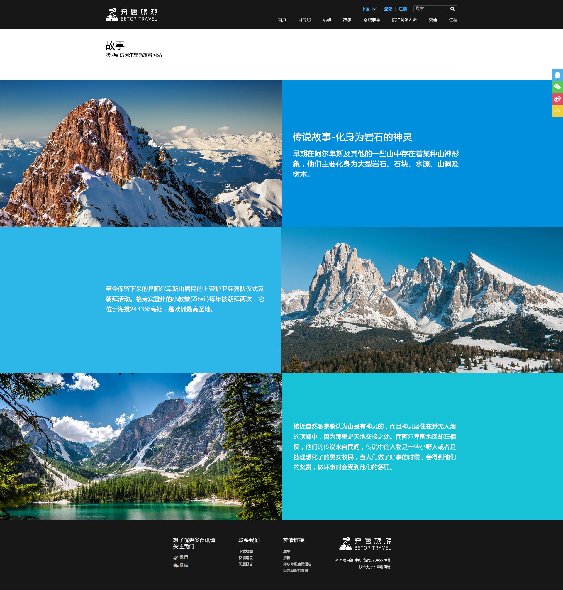Share page via the WeChat sidebar icon
This screenshot has width=563, height=590.
coord(557,87)
